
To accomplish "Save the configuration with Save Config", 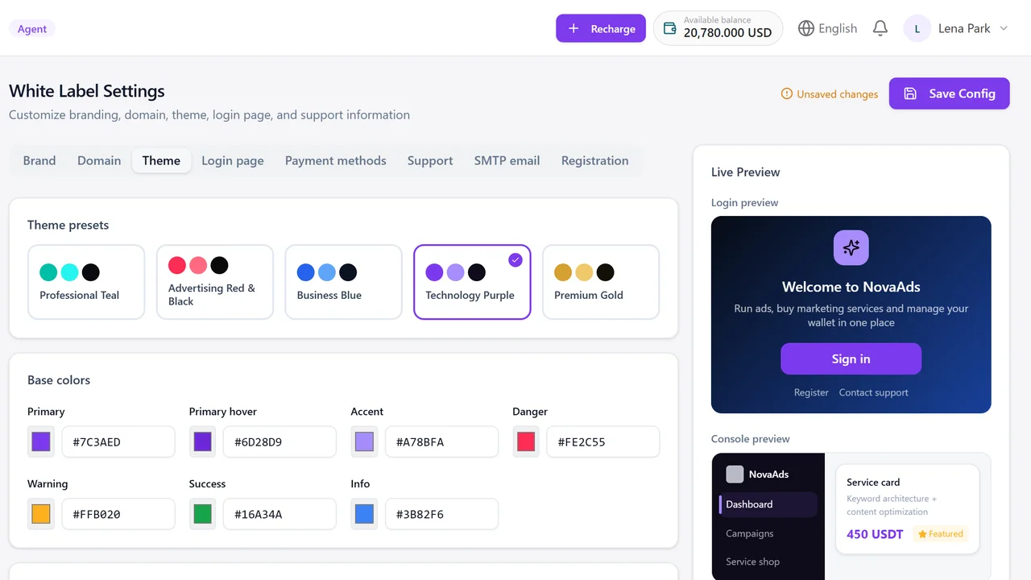I will pyautogui.click(x=949, y=93).
